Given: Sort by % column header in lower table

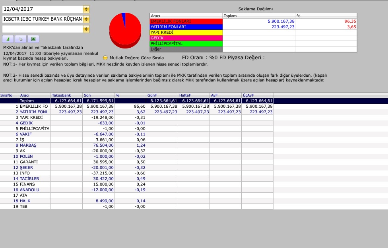Looking at the screenshot, I should click(x=130, y=95).
